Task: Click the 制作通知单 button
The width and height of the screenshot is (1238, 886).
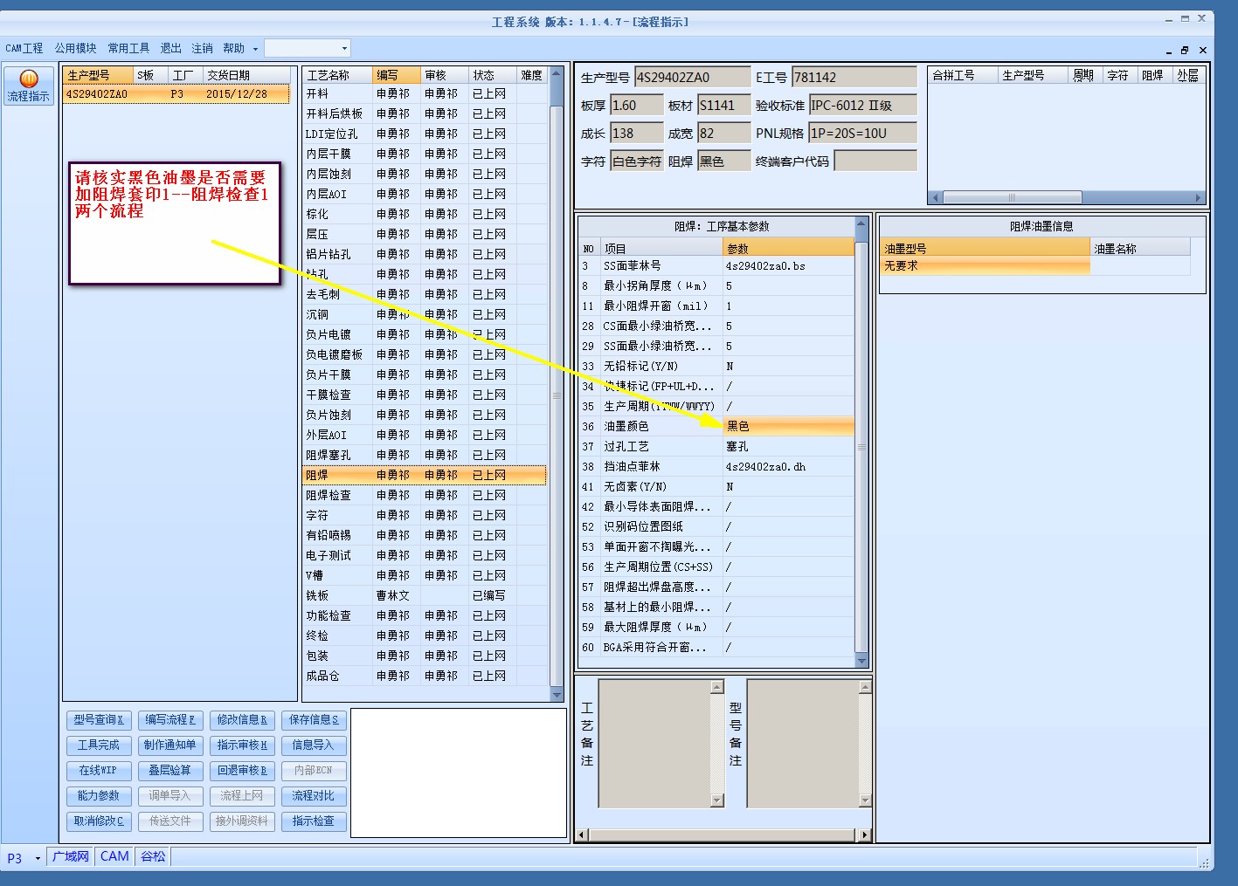Action: coord(170,745)
